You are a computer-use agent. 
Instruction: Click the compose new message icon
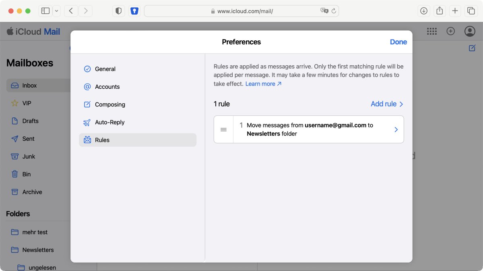coord(472,48)
